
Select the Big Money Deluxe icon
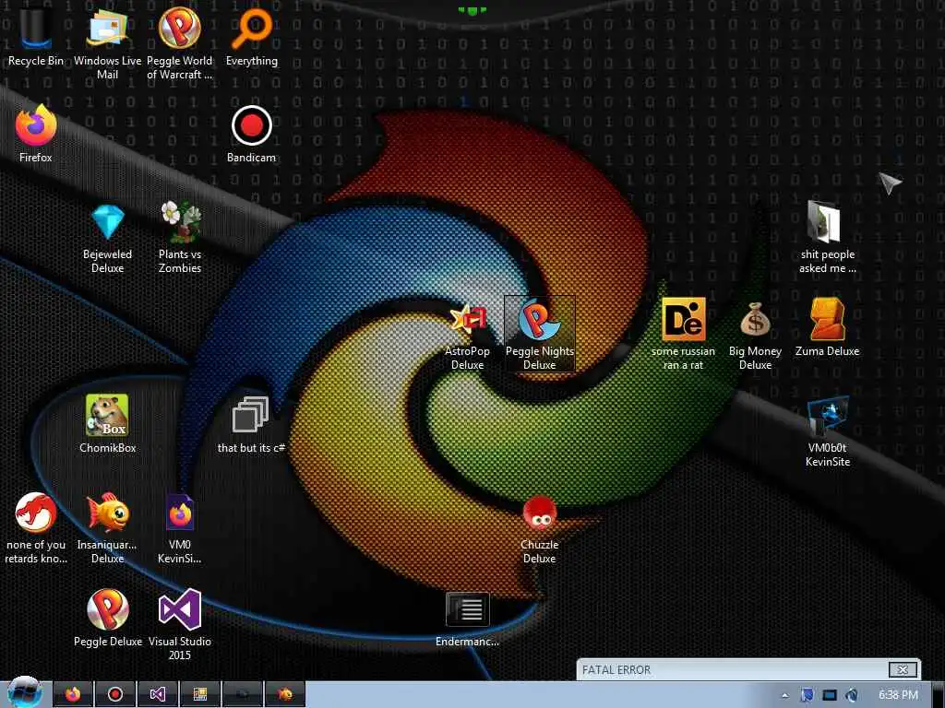point(755,335)
